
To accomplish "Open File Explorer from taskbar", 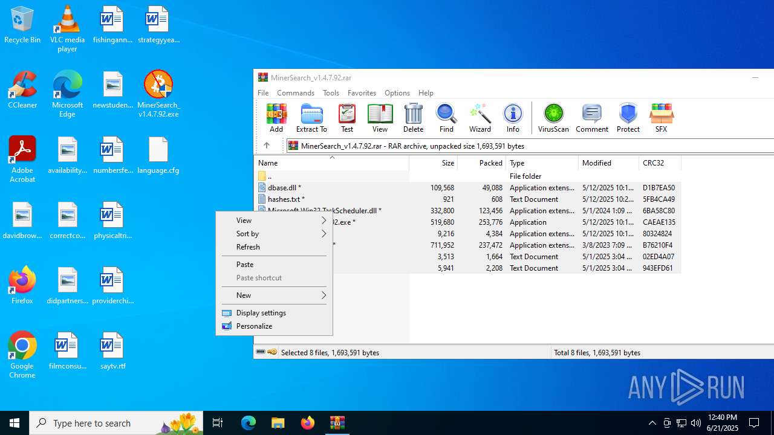I will tap(278, 423).
